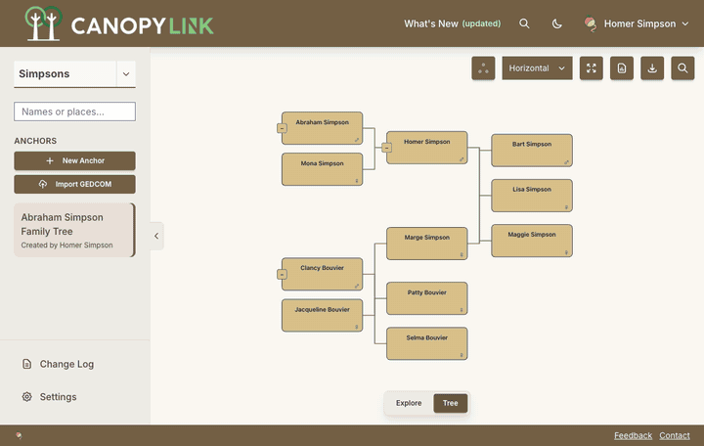This screenshot has height=446, width=704.
Task: Click the female icon on Maggie Simpson card
Action: (566, 252)
